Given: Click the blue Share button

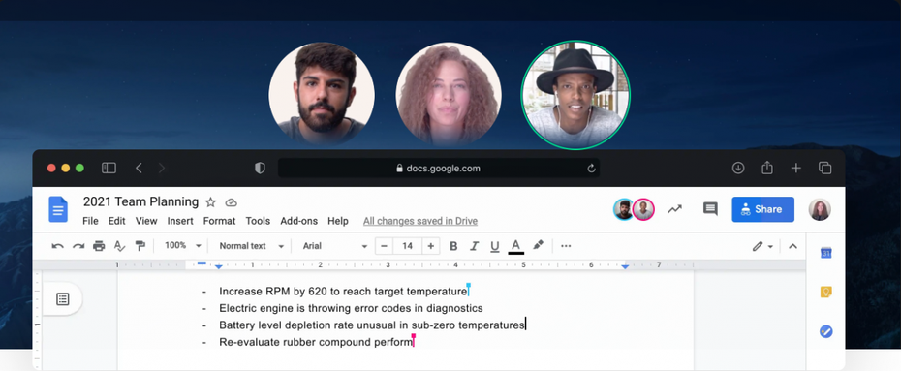Looking at the screenshot, I should (762, 209).
